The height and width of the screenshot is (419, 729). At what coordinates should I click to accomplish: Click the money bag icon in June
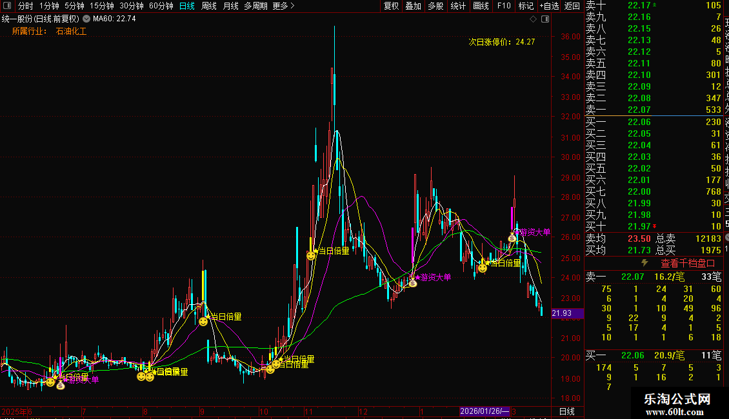coord(61,385)
